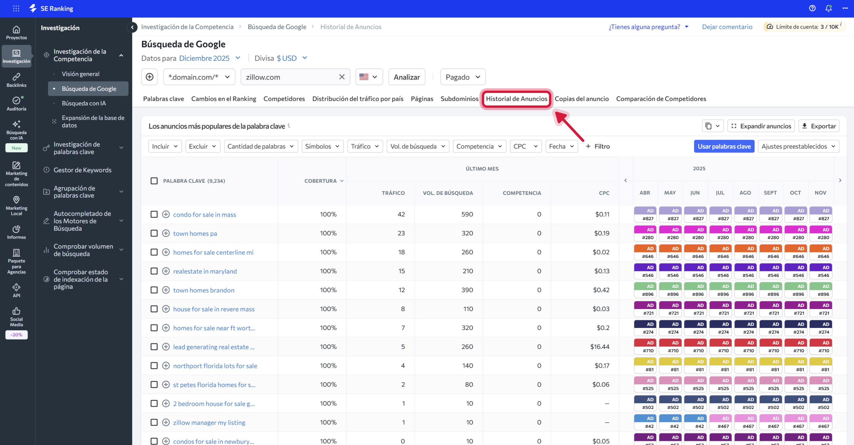Image resolution: width=854 pixels, height=445 pixels.
Task: Open the Pagado traffic type dropdown
Action: [463, 77]
